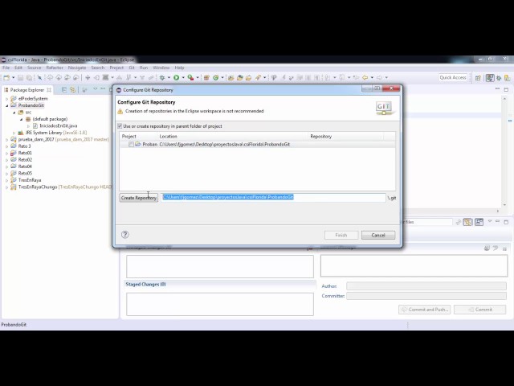Open the Refactor menu
The image size is (514, 386).
tap(55, 68)
